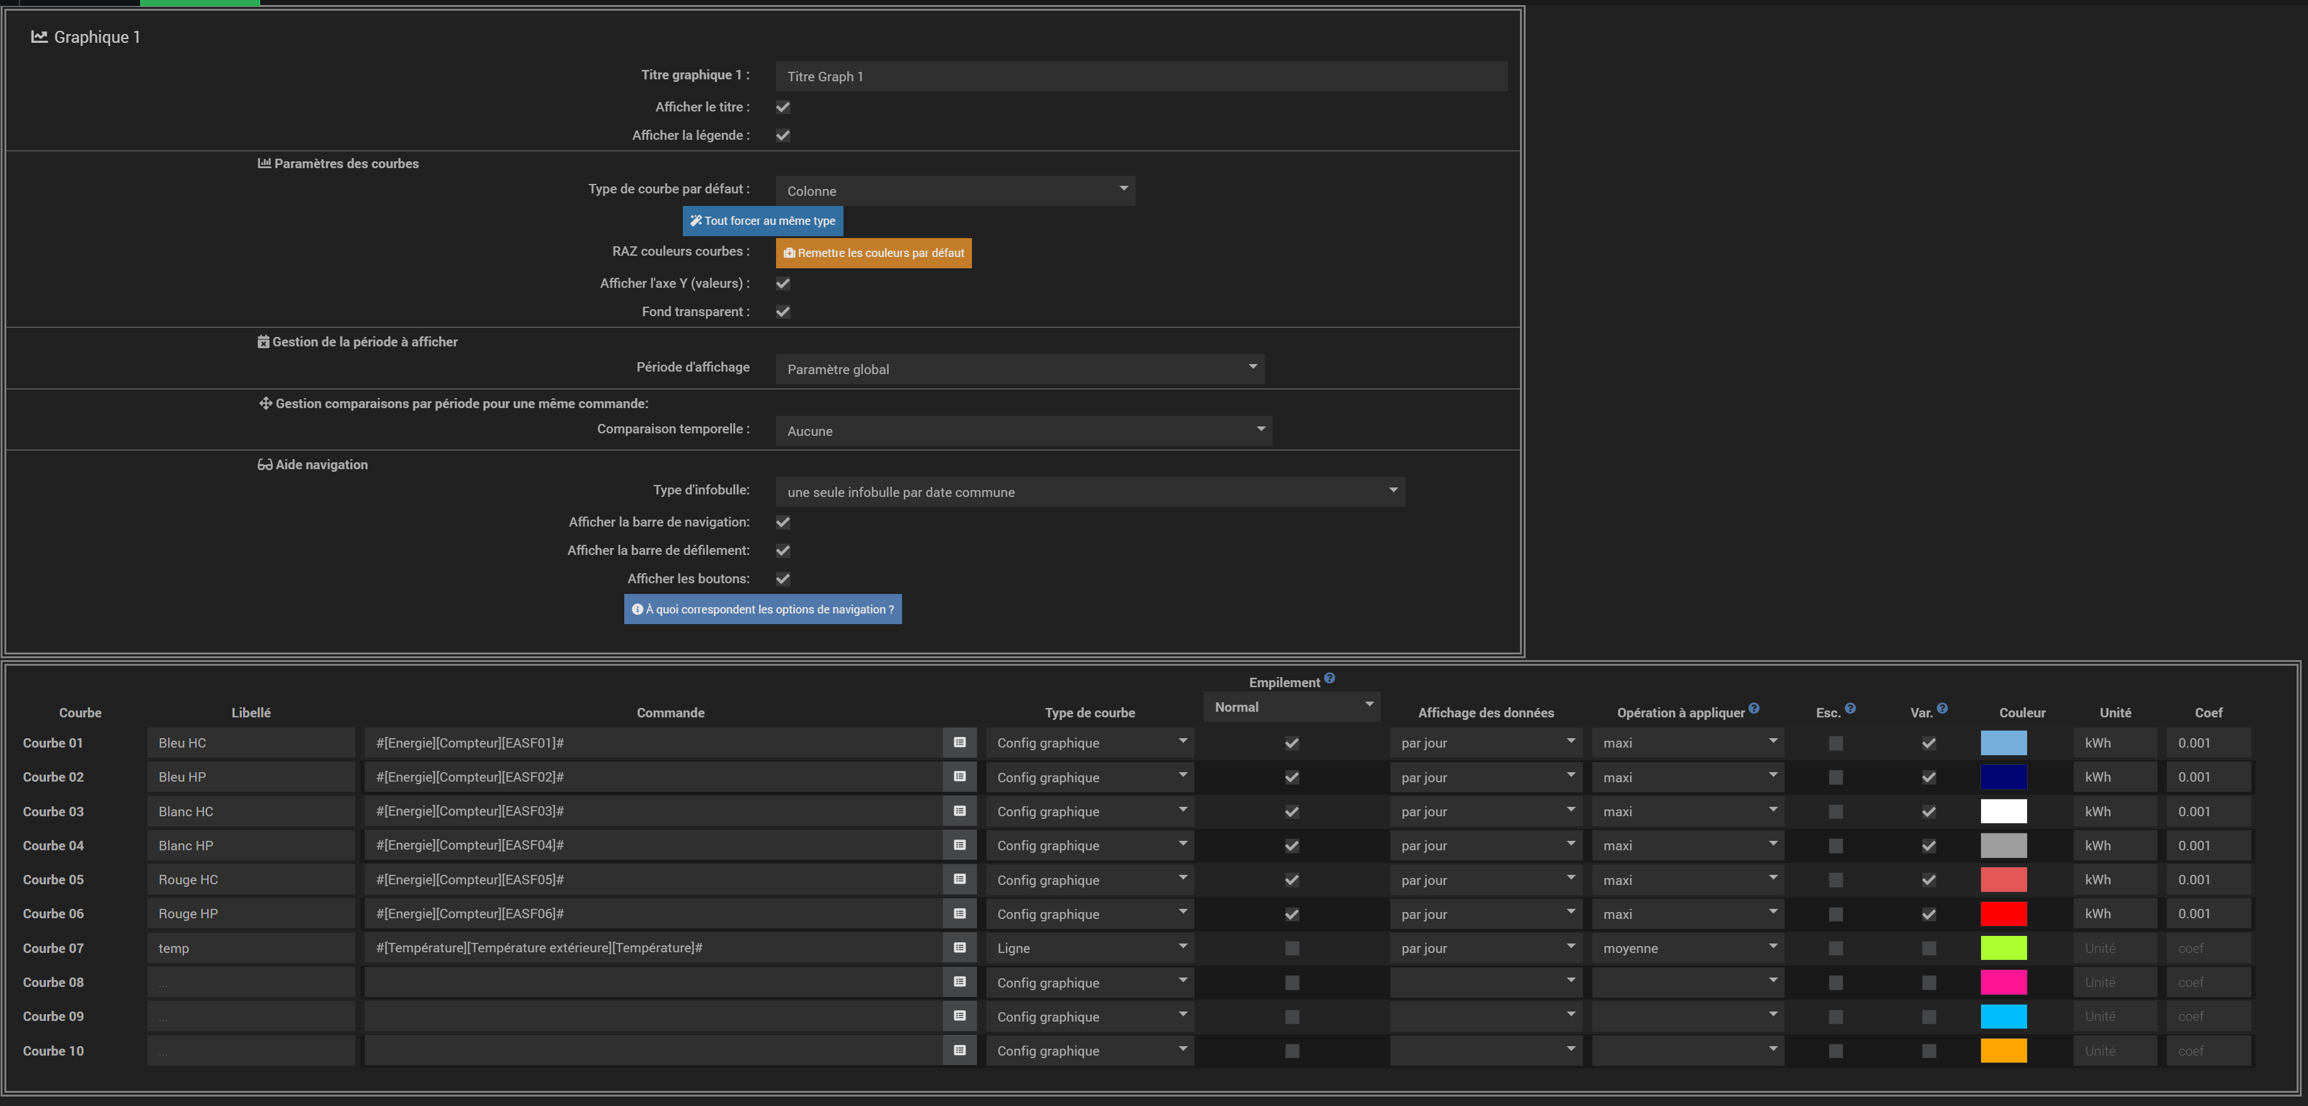Open Empilement Normal dropdown
This screenshot has height=1106, width=2308.
pos(1291,707)
